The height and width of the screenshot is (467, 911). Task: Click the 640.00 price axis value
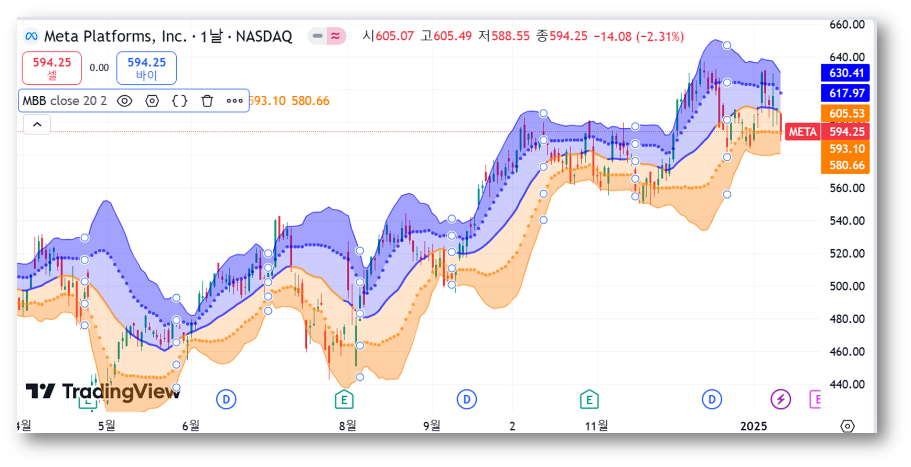pyautogui.click(x=847, y=57)
